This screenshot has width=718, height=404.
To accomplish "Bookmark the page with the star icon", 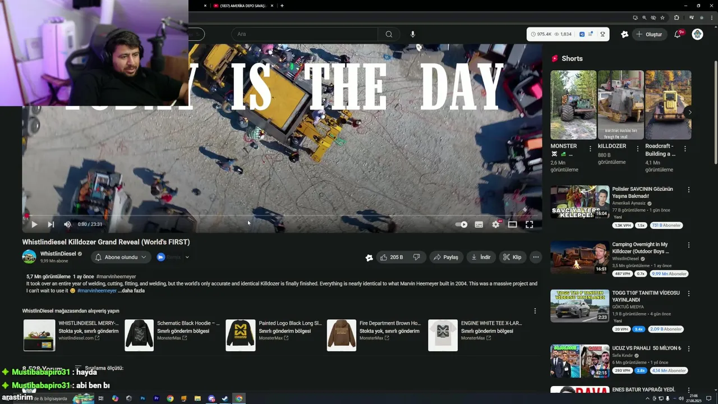I will click(662, 17).
